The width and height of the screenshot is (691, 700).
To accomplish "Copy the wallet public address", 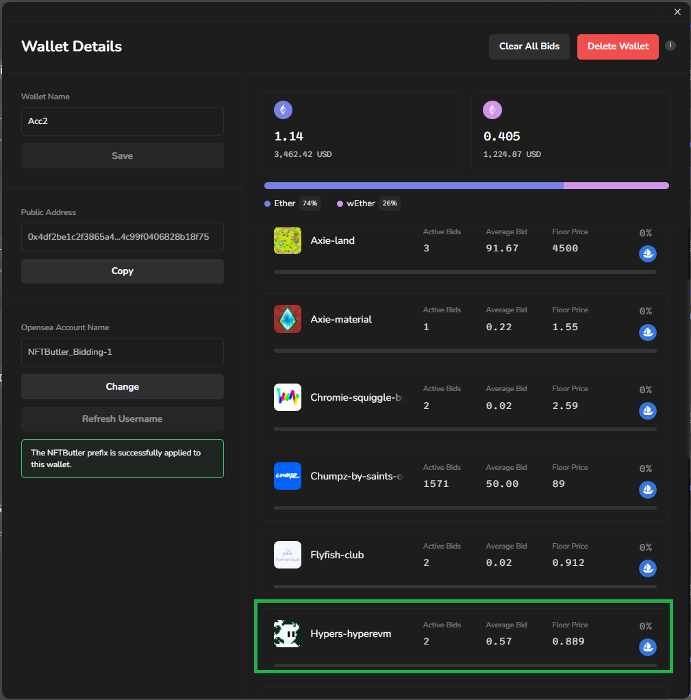I will (122, 271).
